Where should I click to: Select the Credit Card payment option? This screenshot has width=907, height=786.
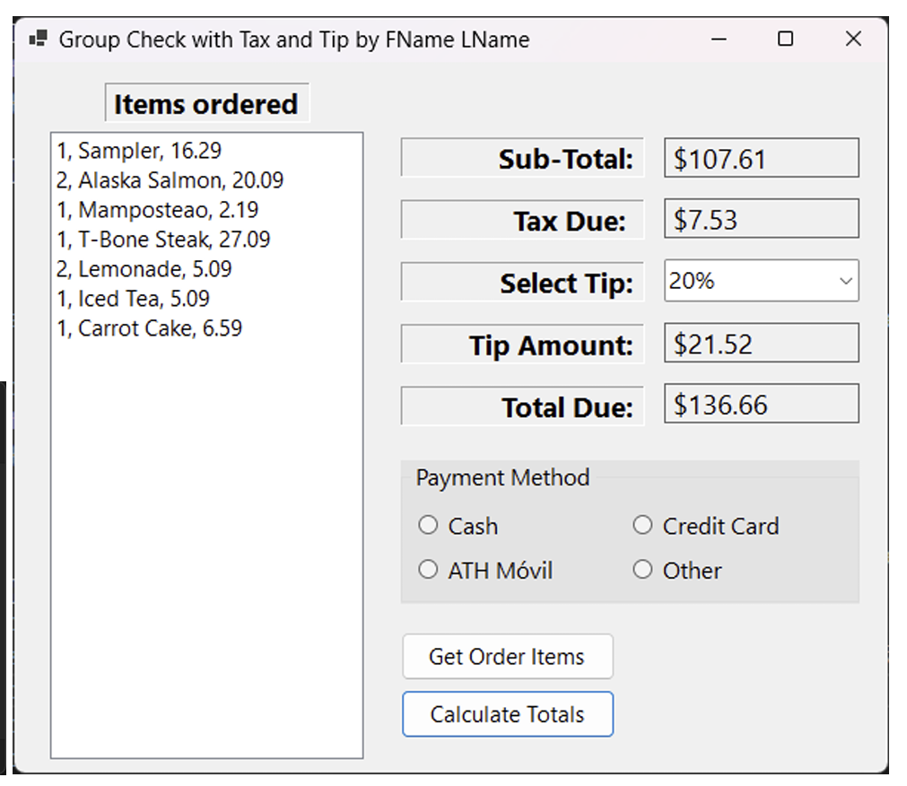pos(642,525)
